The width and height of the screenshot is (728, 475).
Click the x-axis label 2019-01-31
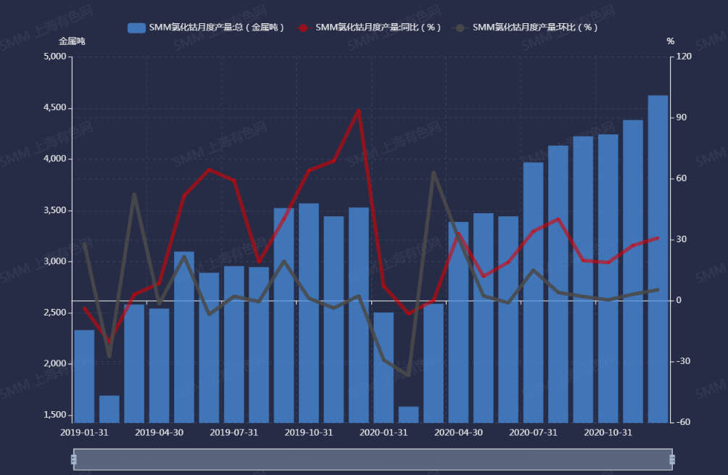(x=84, y=433)
